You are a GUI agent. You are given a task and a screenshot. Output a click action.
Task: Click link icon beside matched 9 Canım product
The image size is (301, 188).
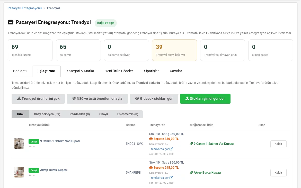191,144
